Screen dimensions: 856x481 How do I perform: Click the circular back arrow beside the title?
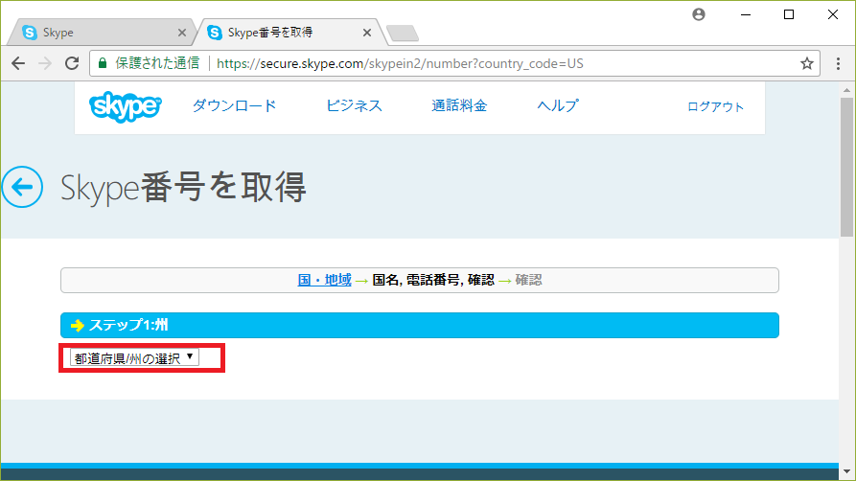(x=22, y=187)
